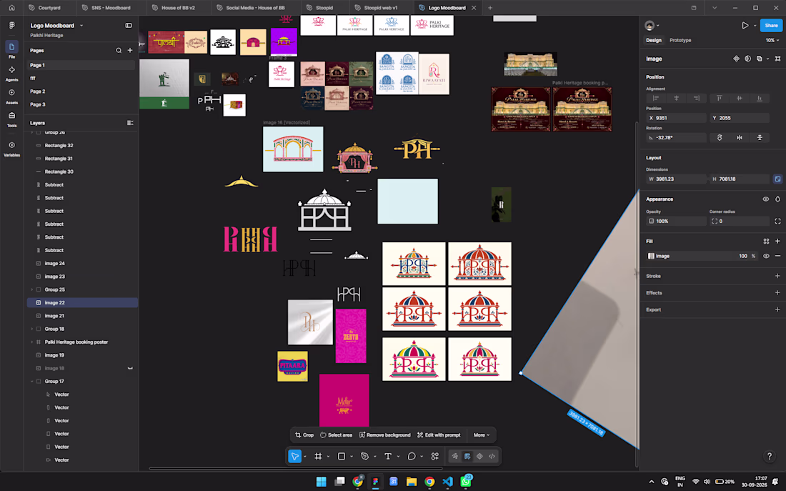Open the Figma main menu logo

click(x=11, y=26)
